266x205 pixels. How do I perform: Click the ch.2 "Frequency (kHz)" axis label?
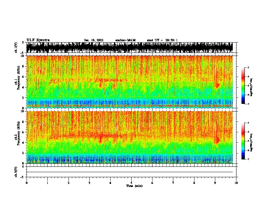pyautogui.click(x=18, y=133)
